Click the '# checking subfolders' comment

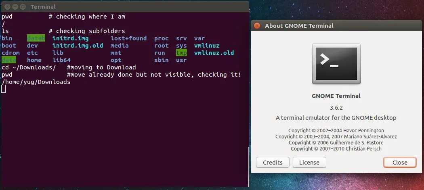coord(87,31)
